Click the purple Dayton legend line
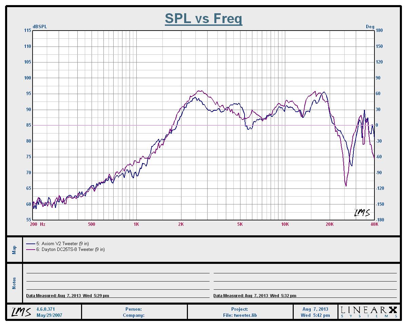This screenshot has width=407, height=326. tap(31, 250)
